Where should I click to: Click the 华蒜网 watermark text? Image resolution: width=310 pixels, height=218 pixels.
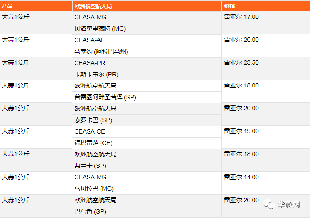point(289,205)
